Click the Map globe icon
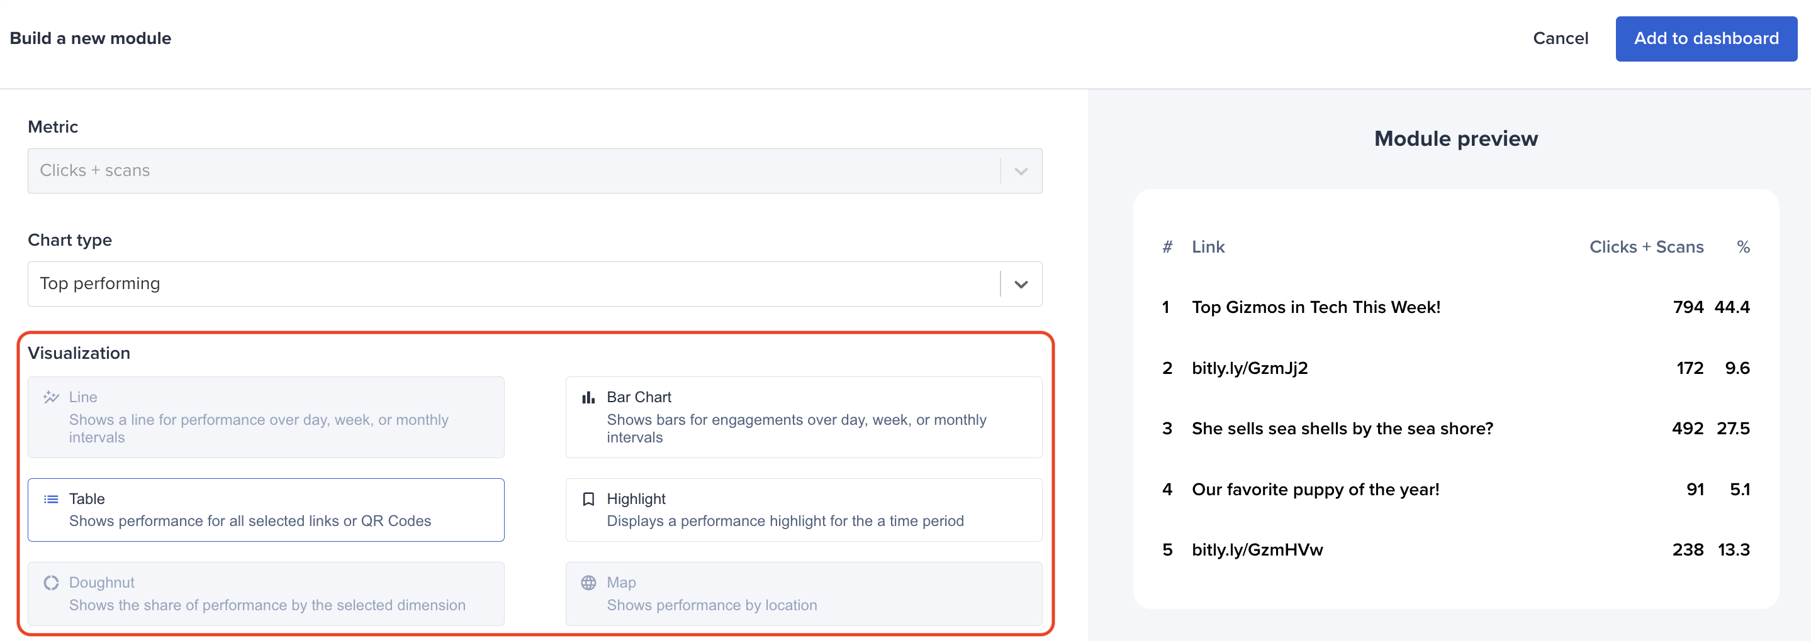The image size is (1811, 641). [x=588, y=582]
